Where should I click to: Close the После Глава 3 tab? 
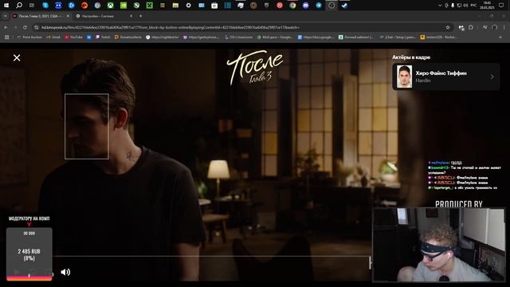68,16
